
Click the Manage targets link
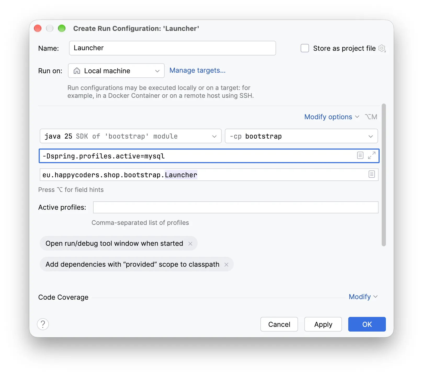pos(197,70)
